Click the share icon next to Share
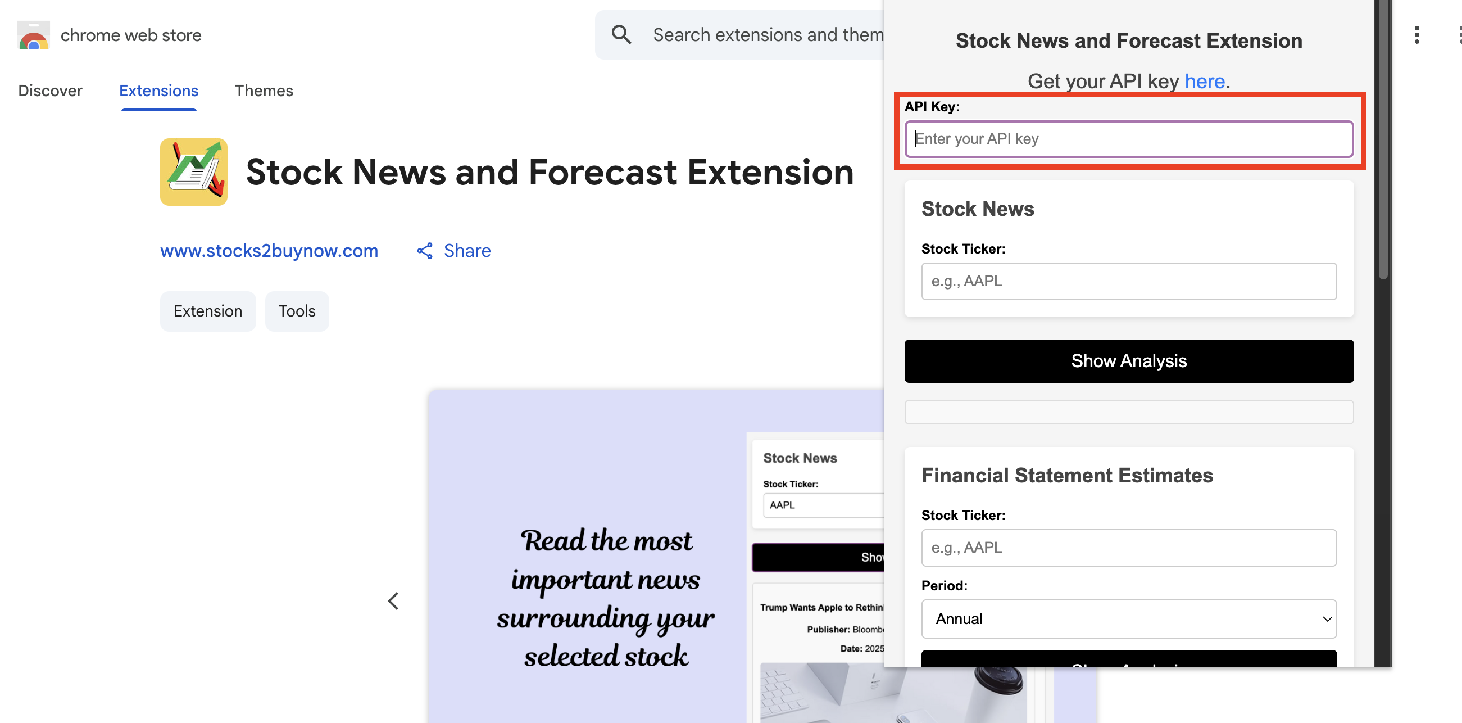The width and height of the screenshot is (1462, 723). 425,251
